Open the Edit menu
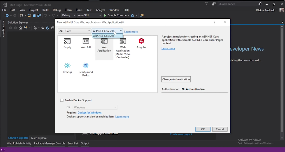285x152 pixels. 13,10
